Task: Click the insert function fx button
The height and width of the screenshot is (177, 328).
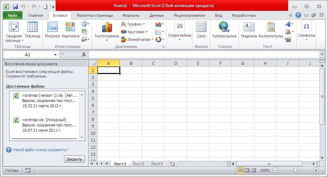Action: point(84,54)
